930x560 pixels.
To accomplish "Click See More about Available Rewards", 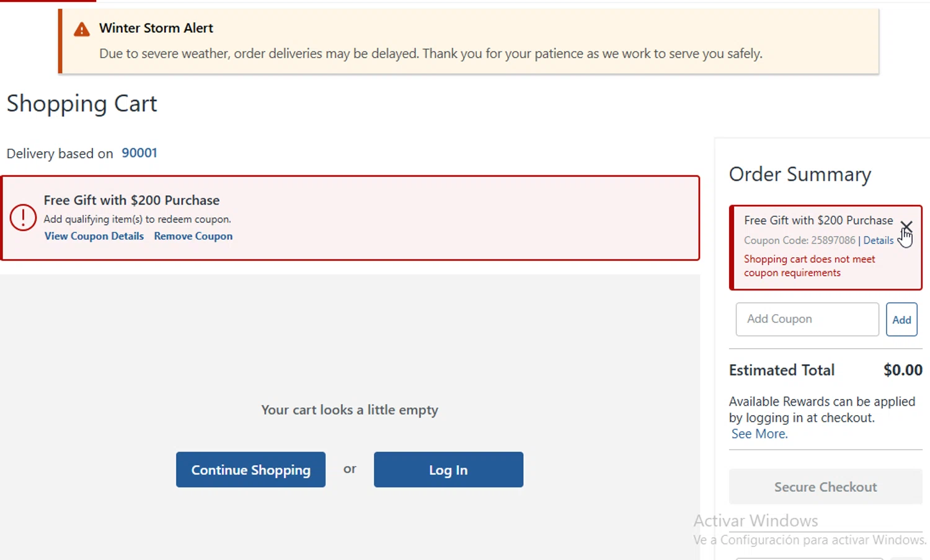I will pos(759,434).
